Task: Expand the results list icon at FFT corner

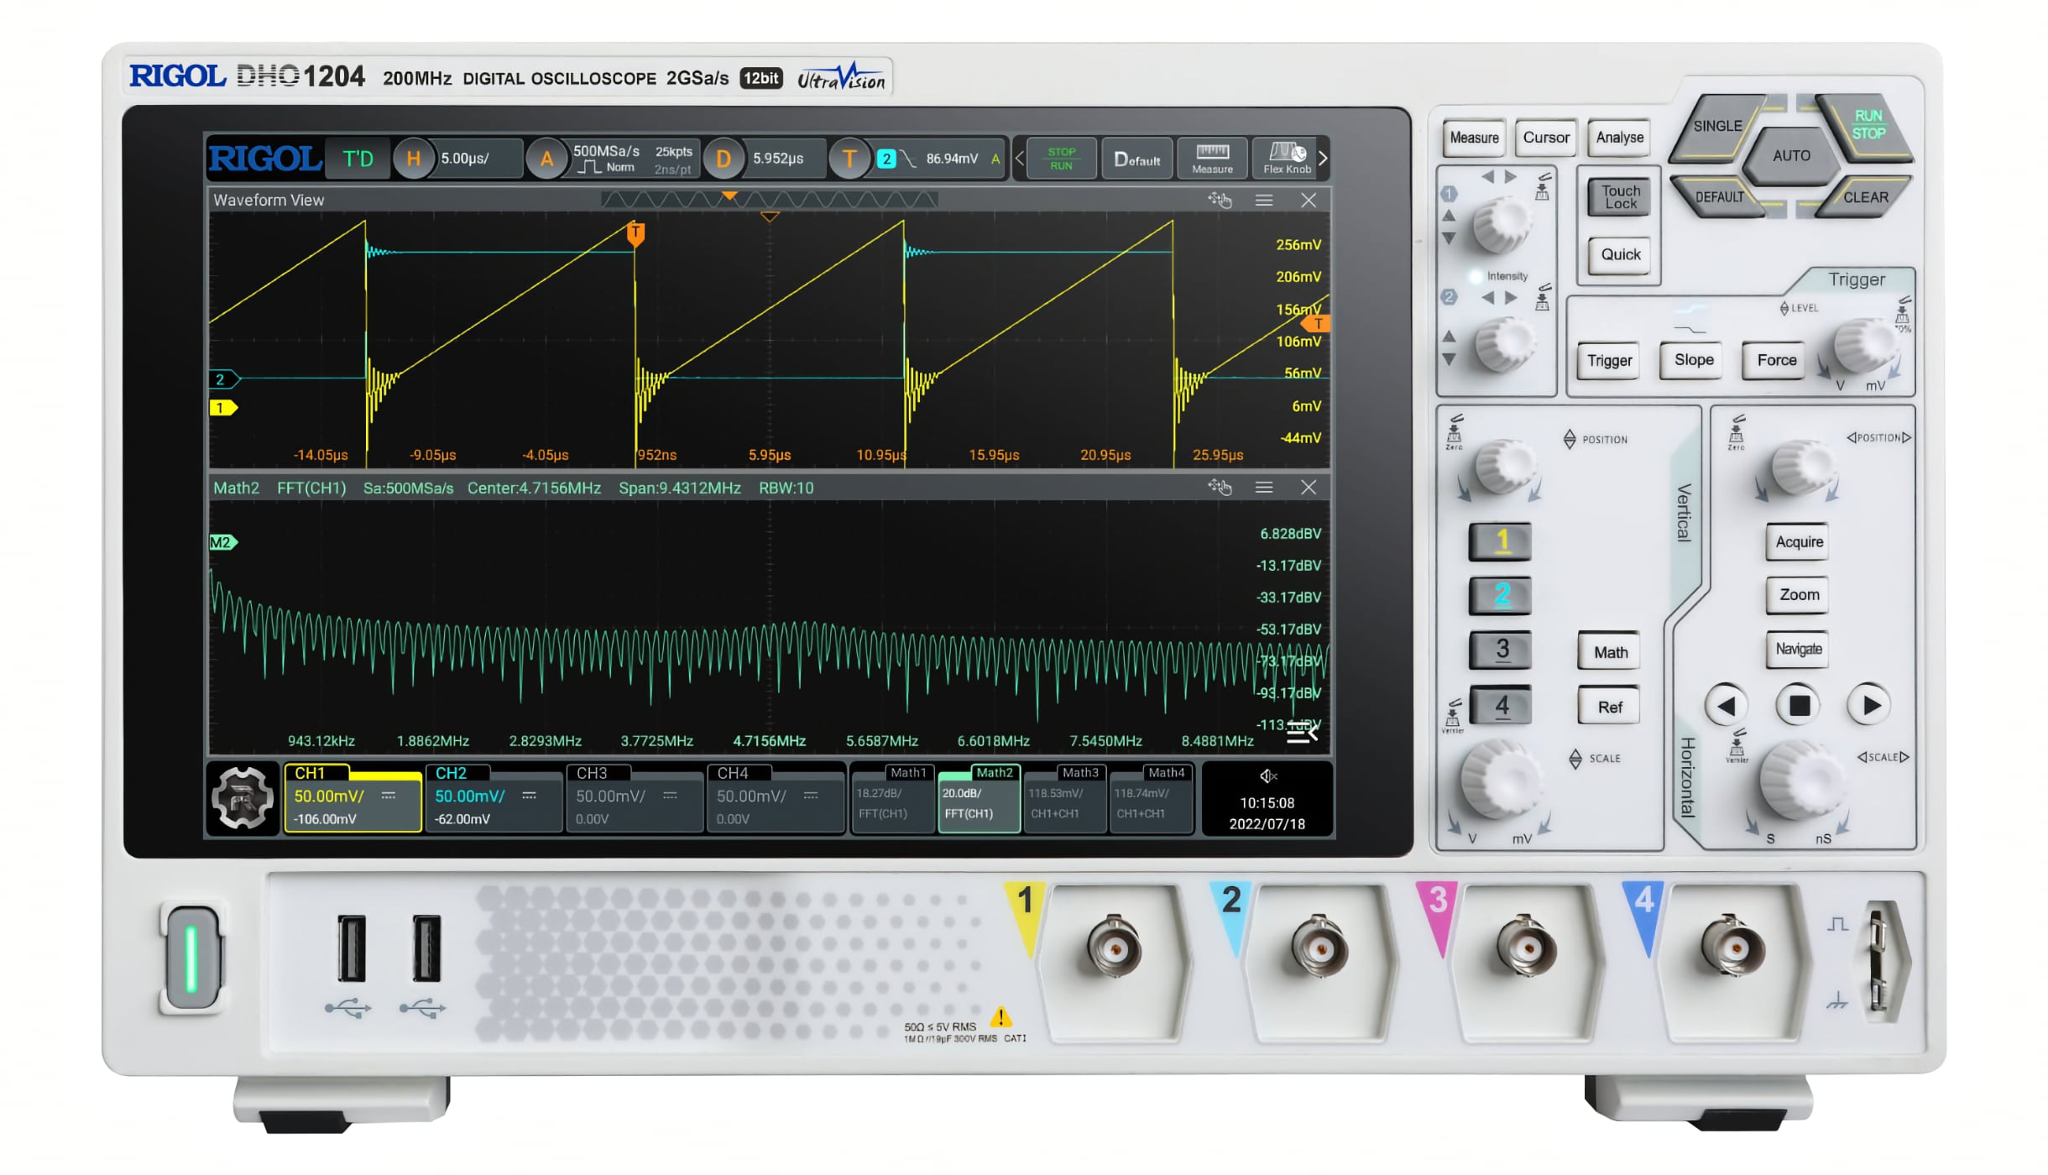Action: (1303, 733)
